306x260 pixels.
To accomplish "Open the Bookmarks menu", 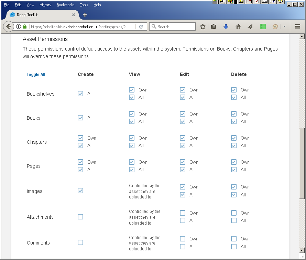I will (x=66, y=5).
